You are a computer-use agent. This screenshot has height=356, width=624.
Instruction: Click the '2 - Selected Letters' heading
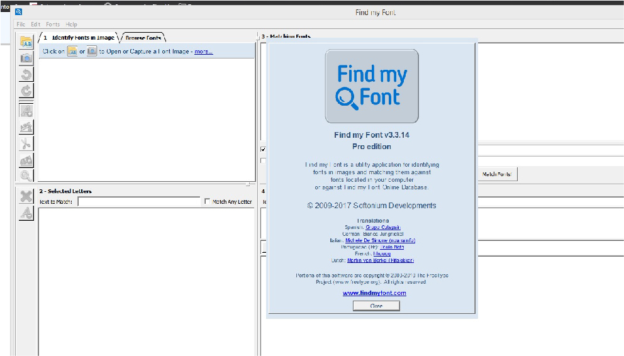[x=65, y=191]
